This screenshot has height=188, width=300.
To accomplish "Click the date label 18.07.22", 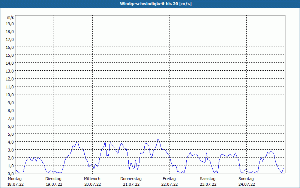I will click(15, 184).
